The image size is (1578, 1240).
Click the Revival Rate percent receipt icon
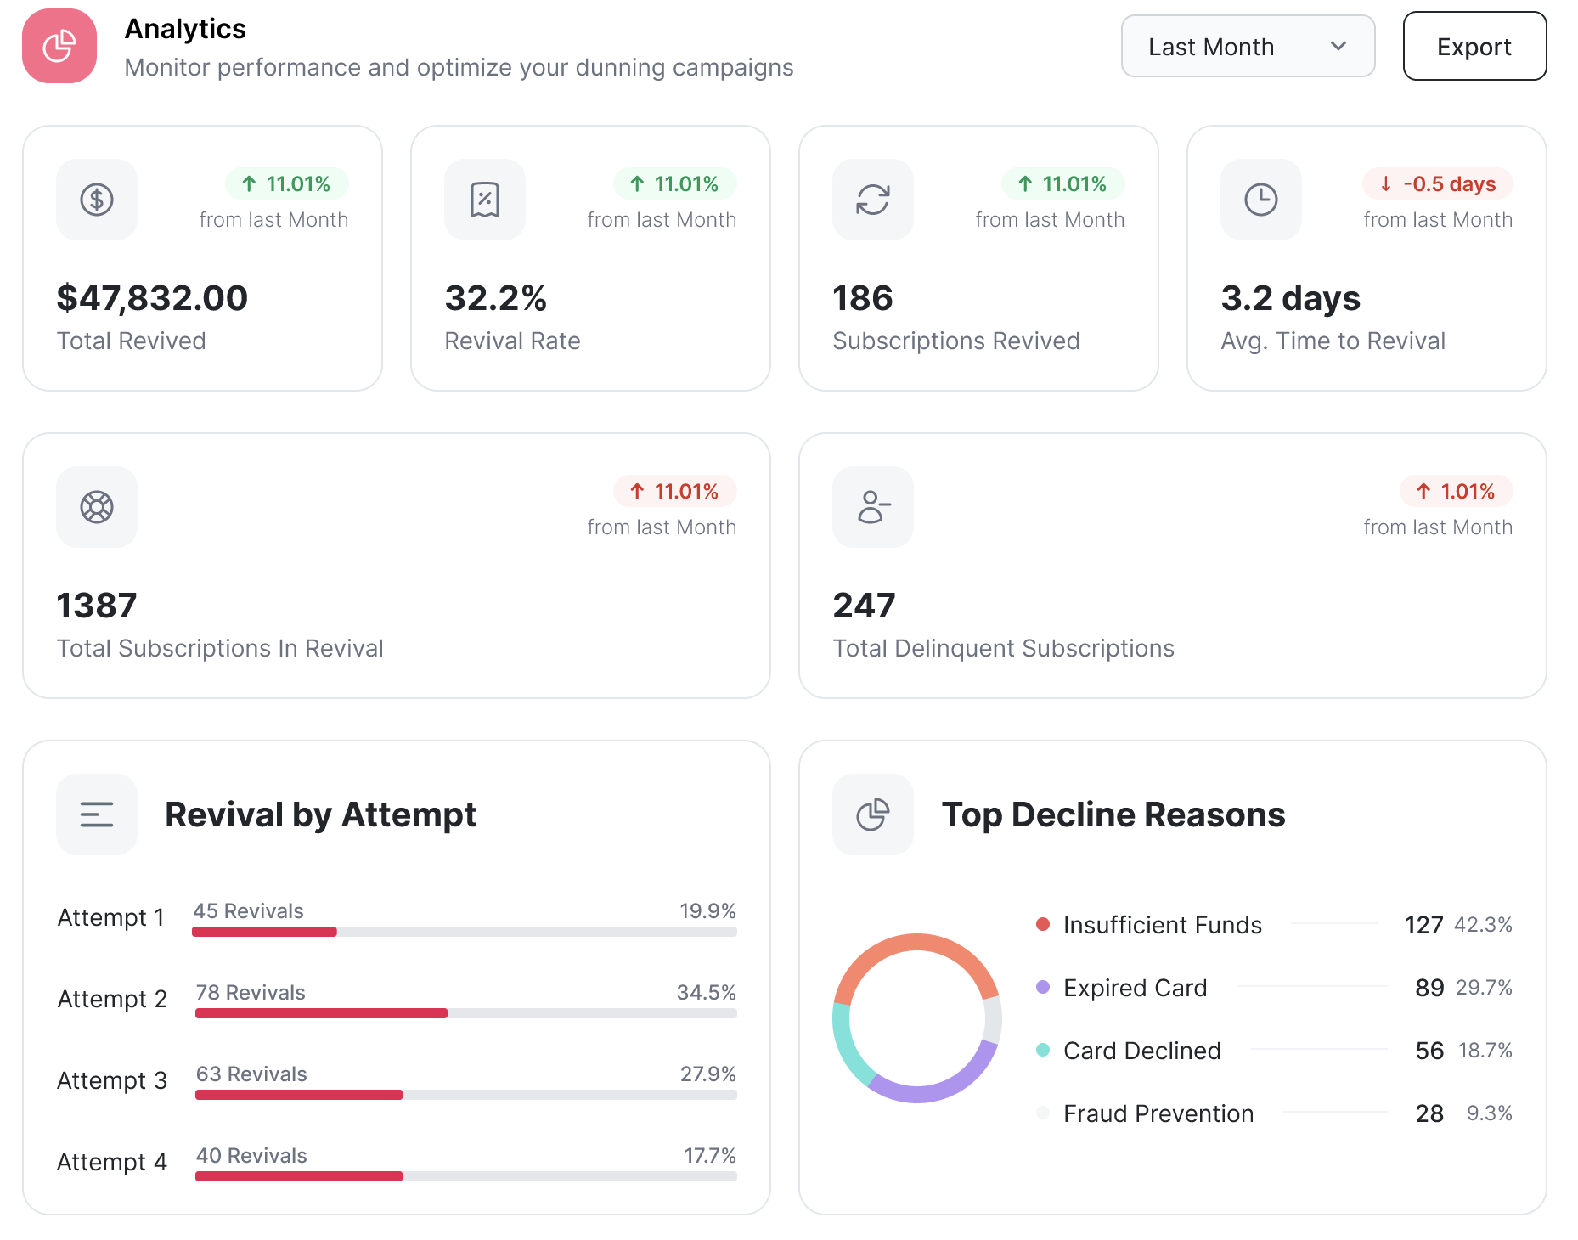point(485,200)
